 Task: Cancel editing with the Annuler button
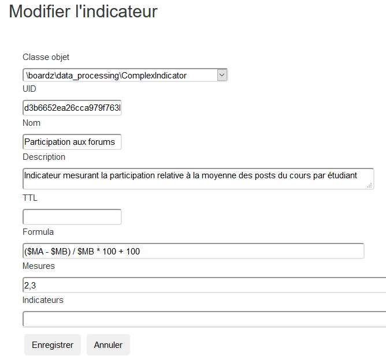click(108, 345)
